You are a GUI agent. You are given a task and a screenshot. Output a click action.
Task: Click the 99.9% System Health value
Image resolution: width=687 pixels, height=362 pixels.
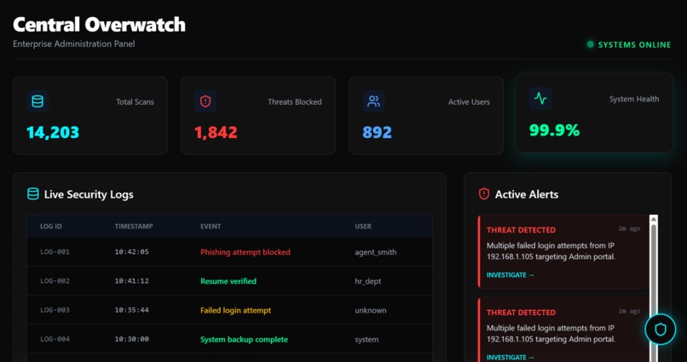555,130
